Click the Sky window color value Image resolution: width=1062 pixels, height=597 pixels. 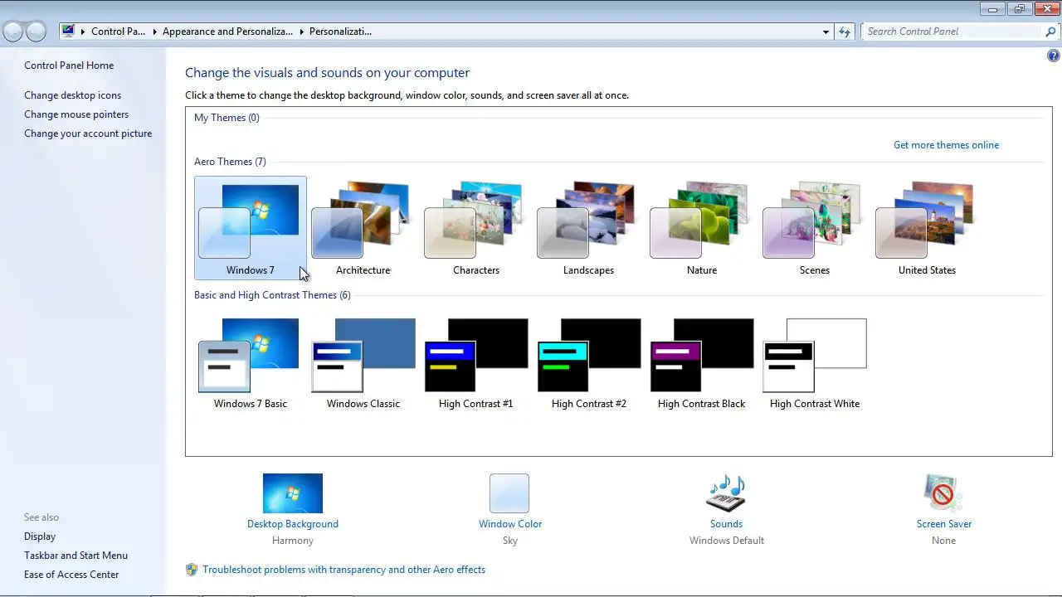click(x=510, y=541)
